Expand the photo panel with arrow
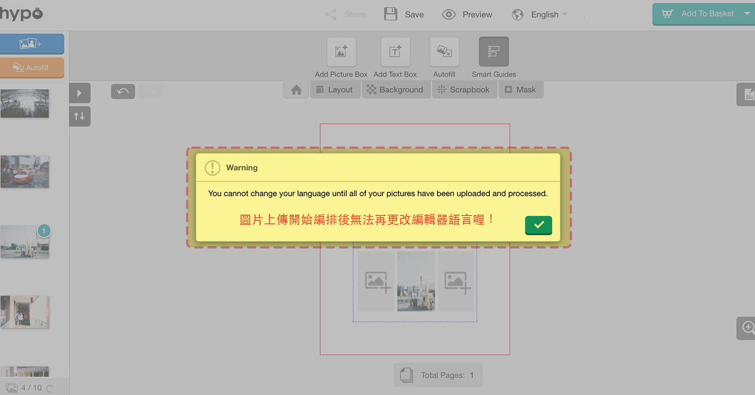 (x=79, y=93)
